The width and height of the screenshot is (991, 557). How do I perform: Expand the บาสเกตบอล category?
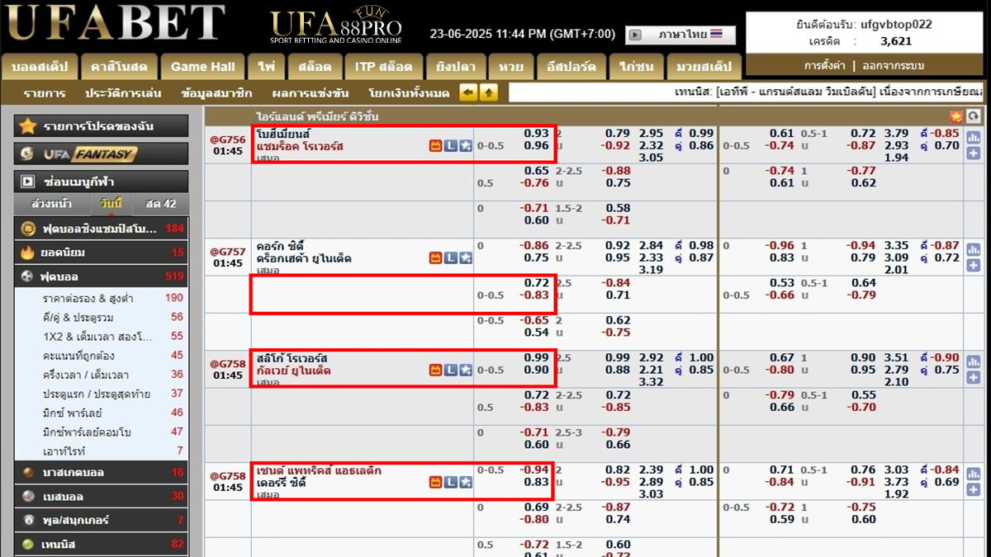click(x=101, y=472)
